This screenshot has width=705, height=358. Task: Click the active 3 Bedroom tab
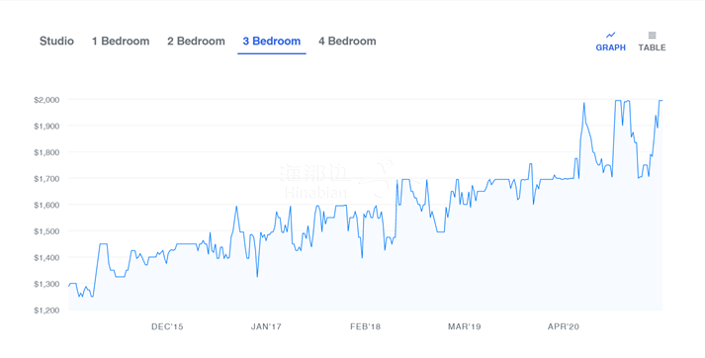(x=272, y=41)
